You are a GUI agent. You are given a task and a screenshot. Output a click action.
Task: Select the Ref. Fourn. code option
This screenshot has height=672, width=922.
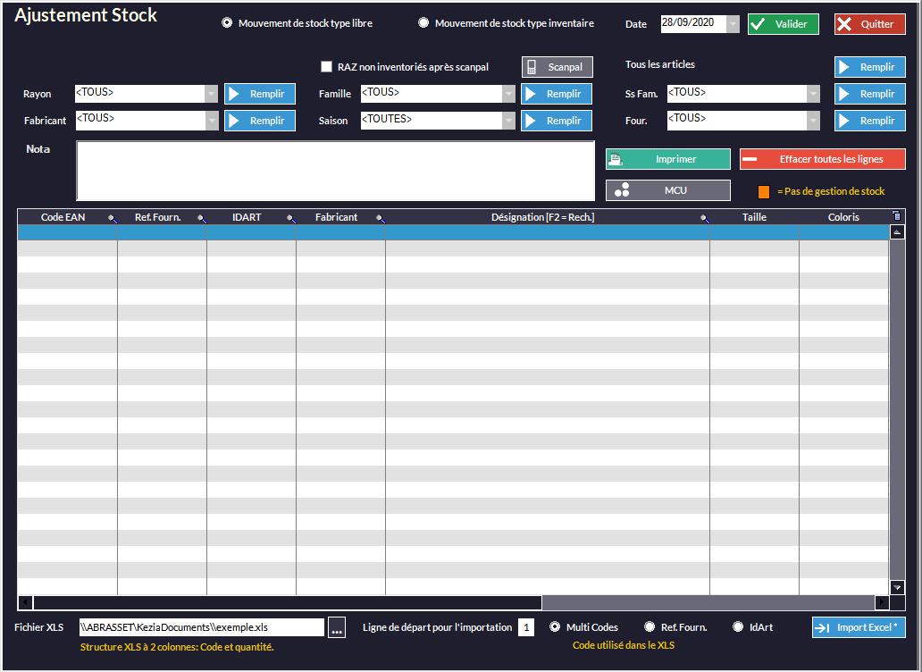click(650, 627)
